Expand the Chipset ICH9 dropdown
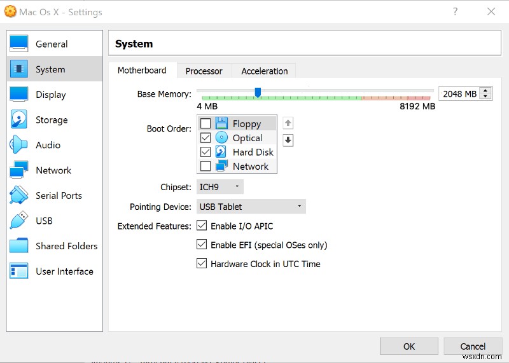509x363 pixels. (x=220, y=187)
